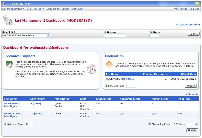
Task: Click the Moderation Lists per Page help icon
Action: pyautogui.click(x=106, y=86)
